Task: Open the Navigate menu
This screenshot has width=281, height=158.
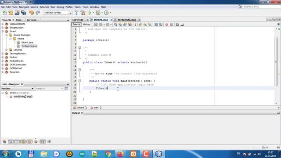Action: (24, 7)
